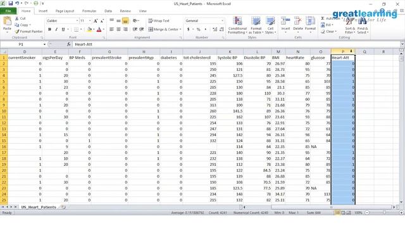Click the Insert Worksheet tab icon

[x=63, y=207]
